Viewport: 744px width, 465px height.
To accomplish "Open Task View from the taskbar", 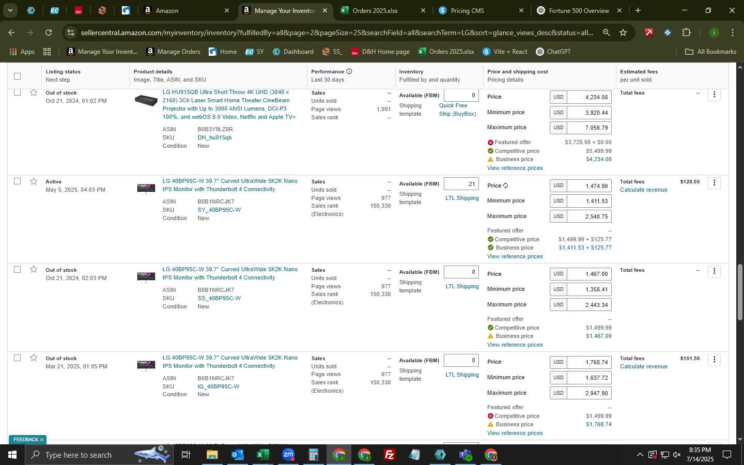I will pos(186,455).
